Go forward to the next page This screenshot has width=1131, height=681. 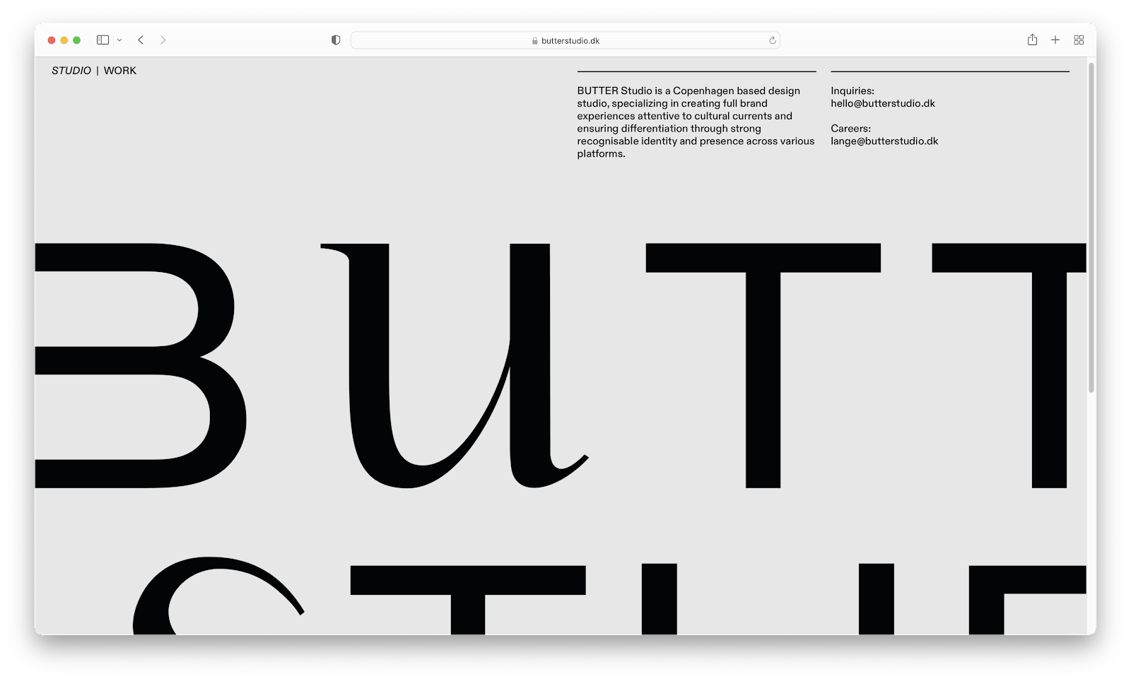[x=163, y=40]
